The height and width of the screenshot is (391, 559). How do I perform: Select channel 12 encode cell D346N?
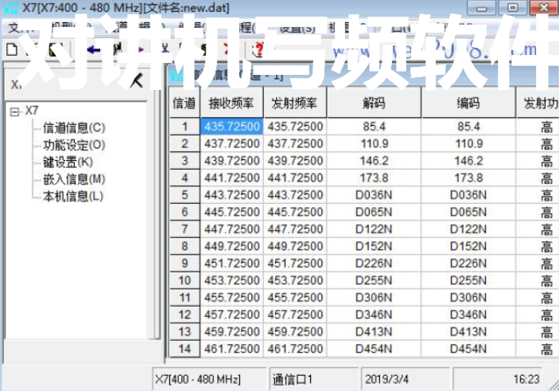tap(468, 315)
